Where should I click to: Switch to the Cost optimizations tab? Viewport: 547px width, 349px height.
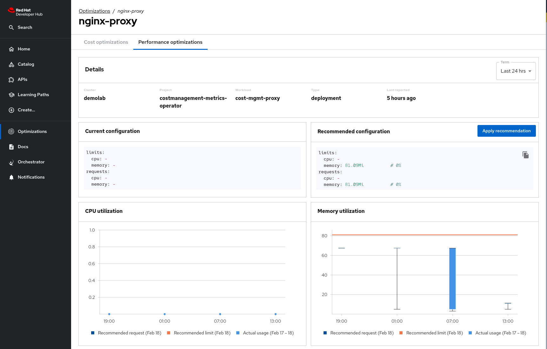click(x=106, y=42)
